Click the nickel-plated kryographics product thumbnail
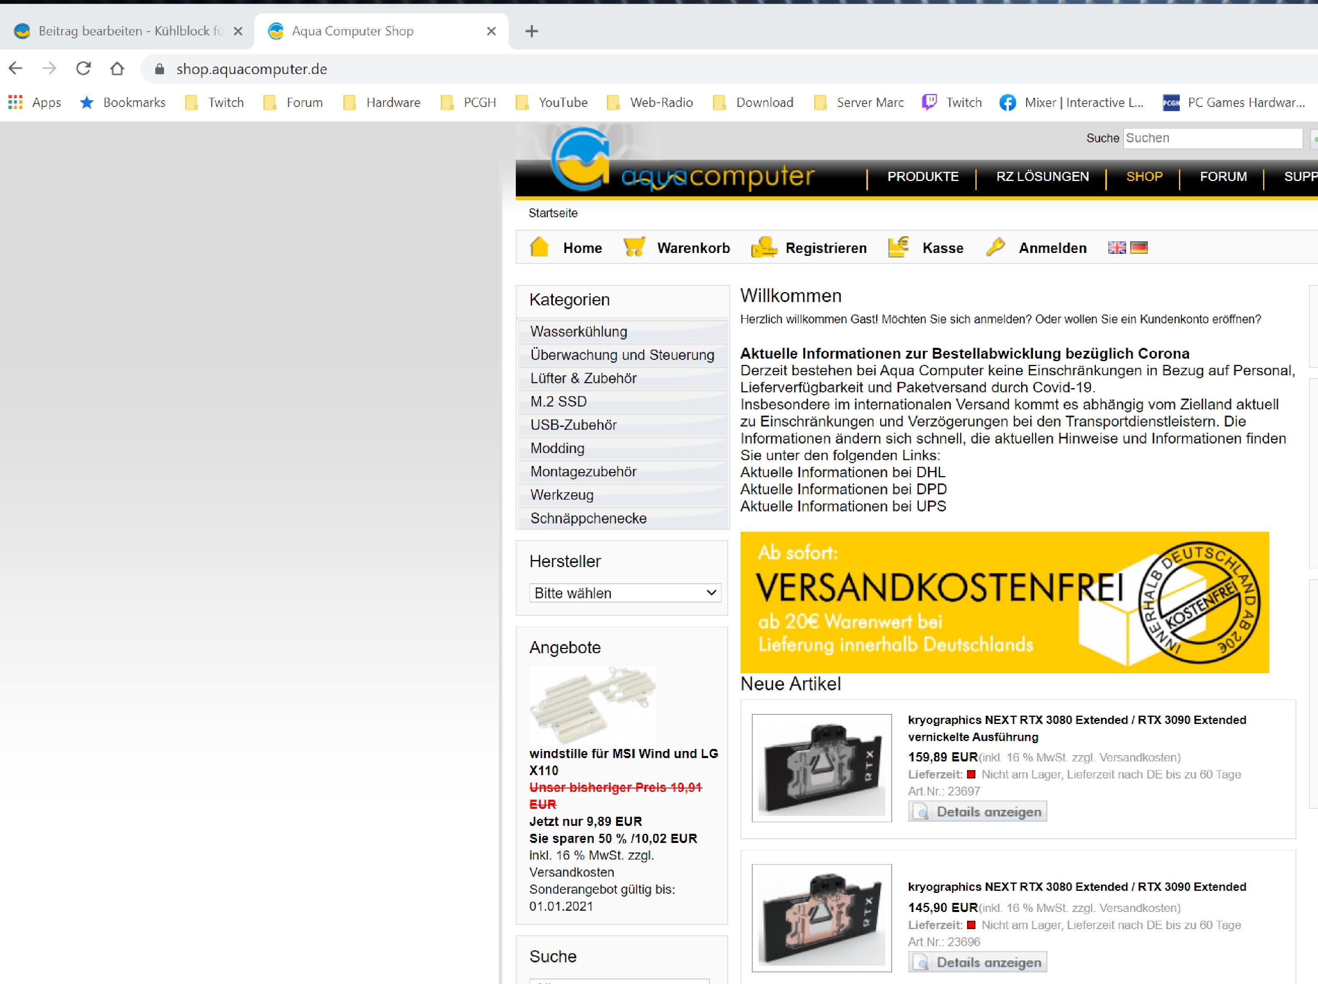Image resolution: width=1318 pixels, height=984 pixels. click(x=821, y=768)
